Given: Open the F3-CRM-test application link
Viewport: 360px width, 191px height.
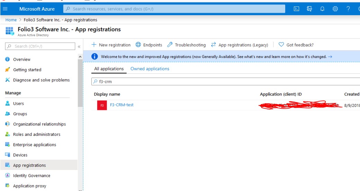Looking at the screenshot, I should pos(122,105).
